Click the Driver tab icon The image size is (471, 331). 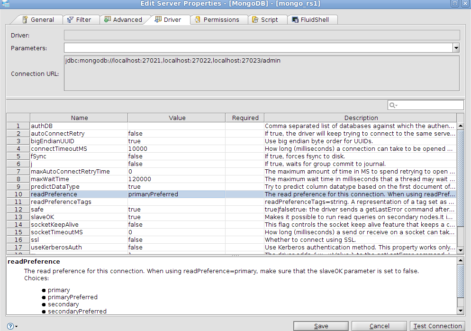coord(158,19)
